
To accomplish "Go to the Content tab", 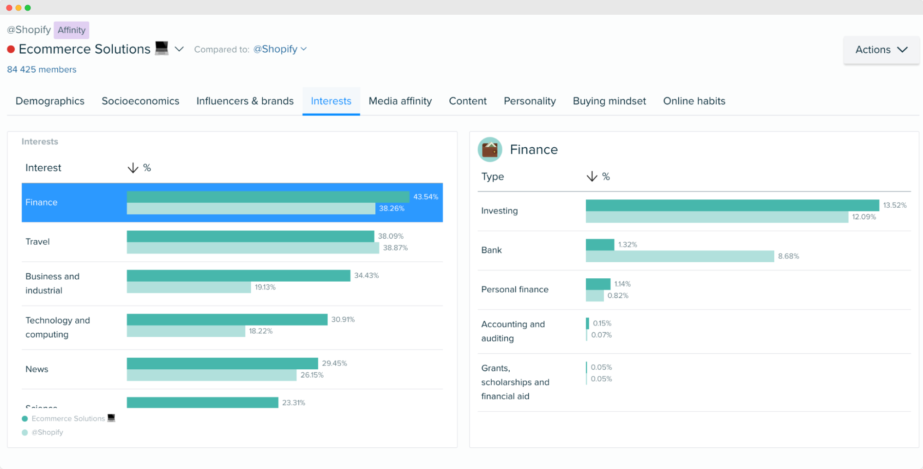I will coord(468,101).
